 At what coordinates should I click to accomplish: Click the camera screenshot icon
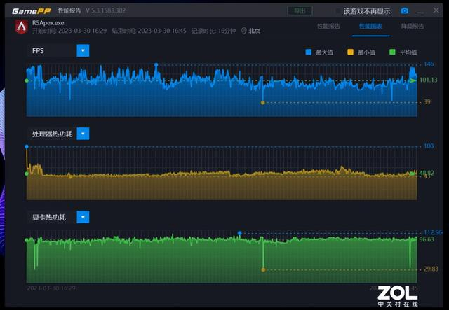point(404,11)
